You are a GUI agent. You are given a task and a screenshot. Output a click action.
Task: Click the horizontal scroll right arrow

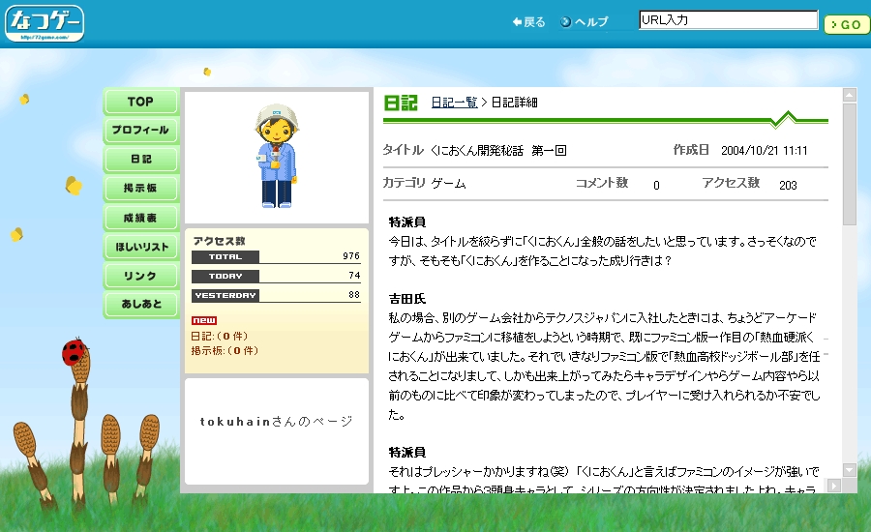coord(834,486)
